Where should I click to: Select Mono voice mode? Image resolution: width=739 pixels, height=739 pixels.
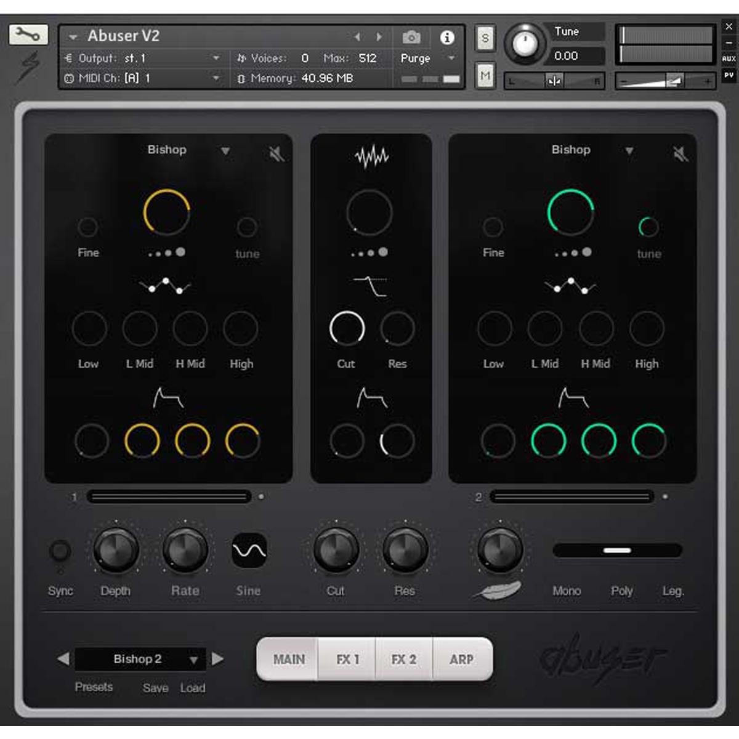coord(567,591)
